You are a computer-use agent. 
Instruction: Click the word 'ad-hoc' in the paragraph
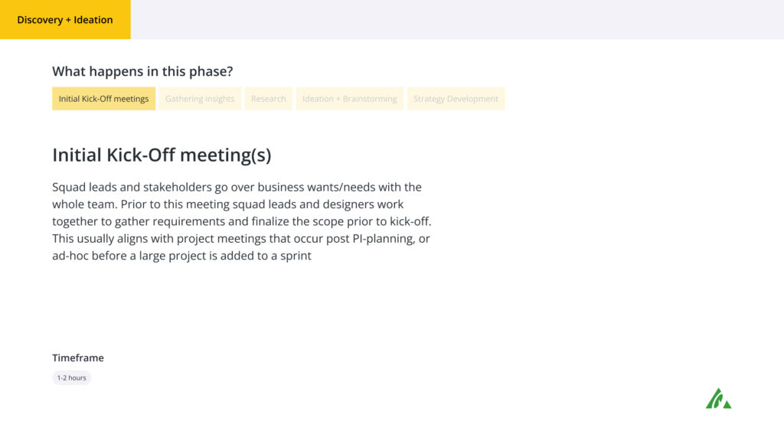[x=70, y=256]
